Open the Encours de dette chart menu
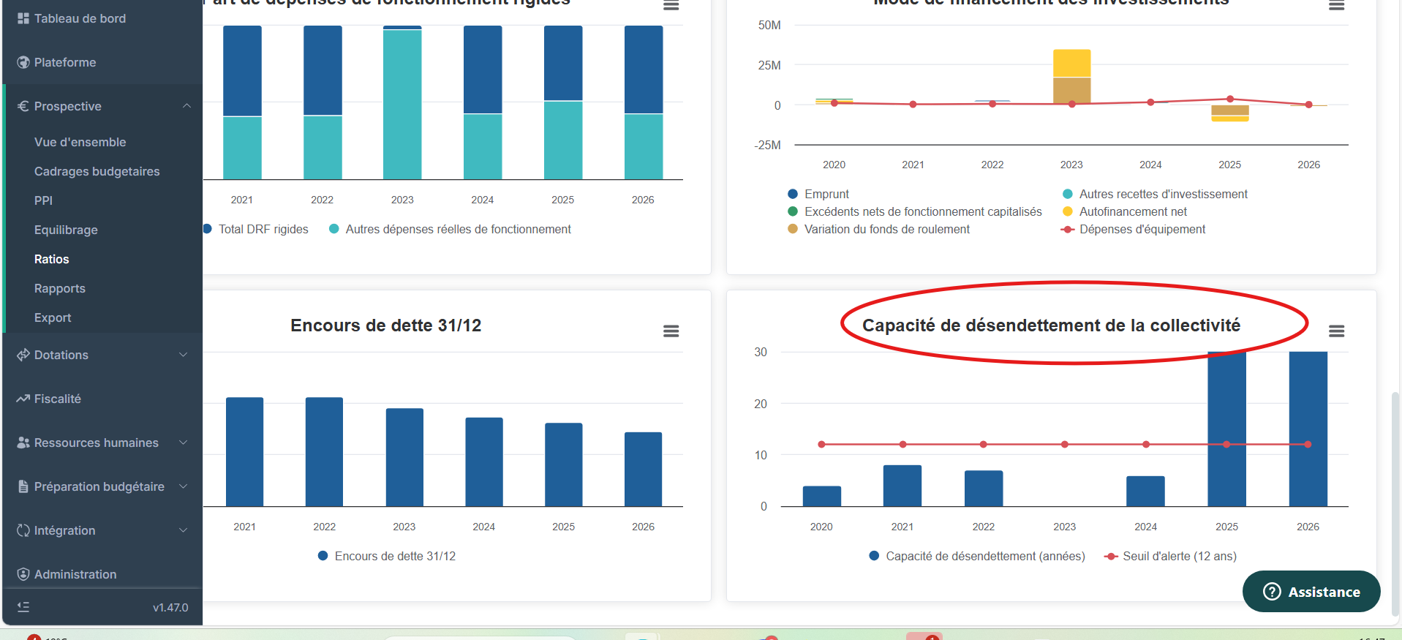Screen dimensions: 1402x640 pyautogui.click(x=671, y=331)
